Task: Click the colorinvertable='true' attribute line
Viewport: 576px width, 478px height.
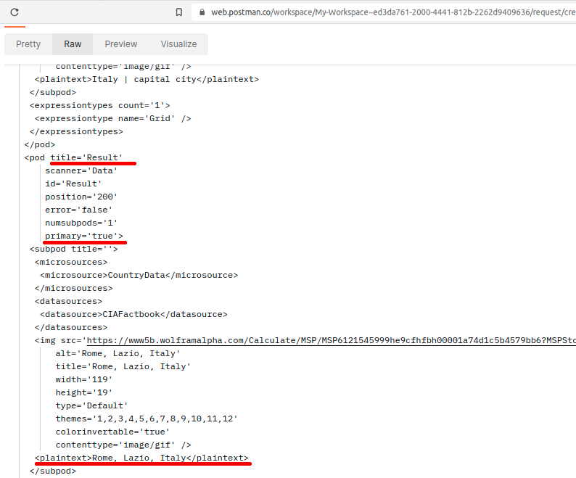Action: [x=112, y=432]
